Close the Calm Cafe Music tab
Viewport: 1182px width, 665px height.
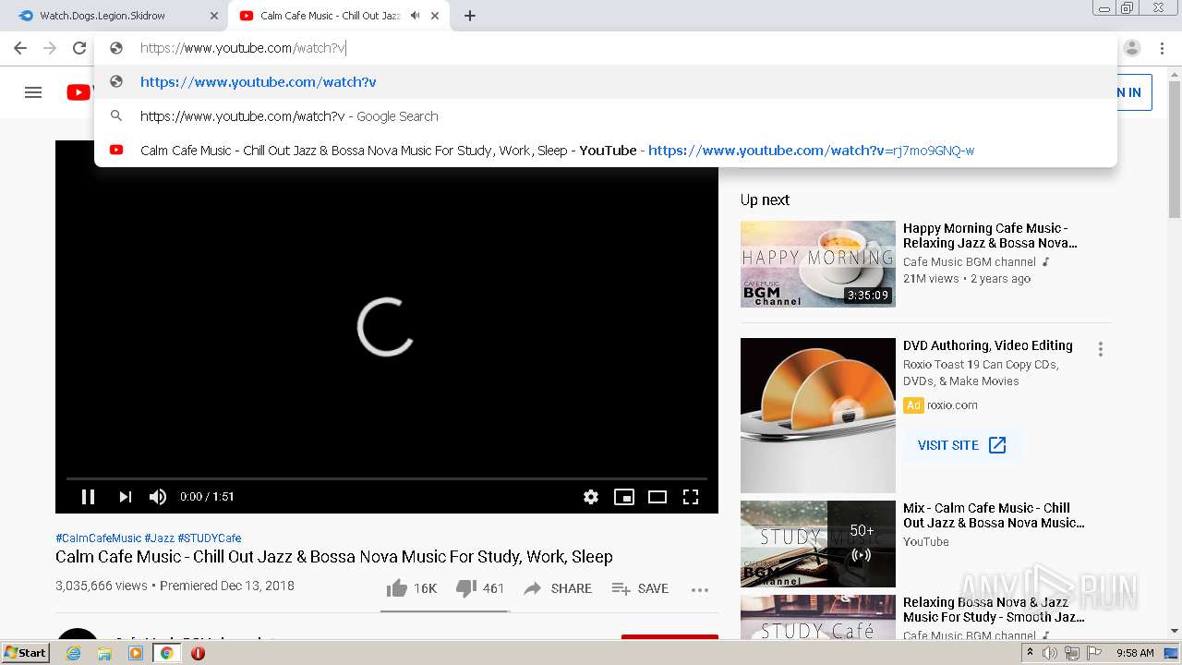tap(435, 16)
